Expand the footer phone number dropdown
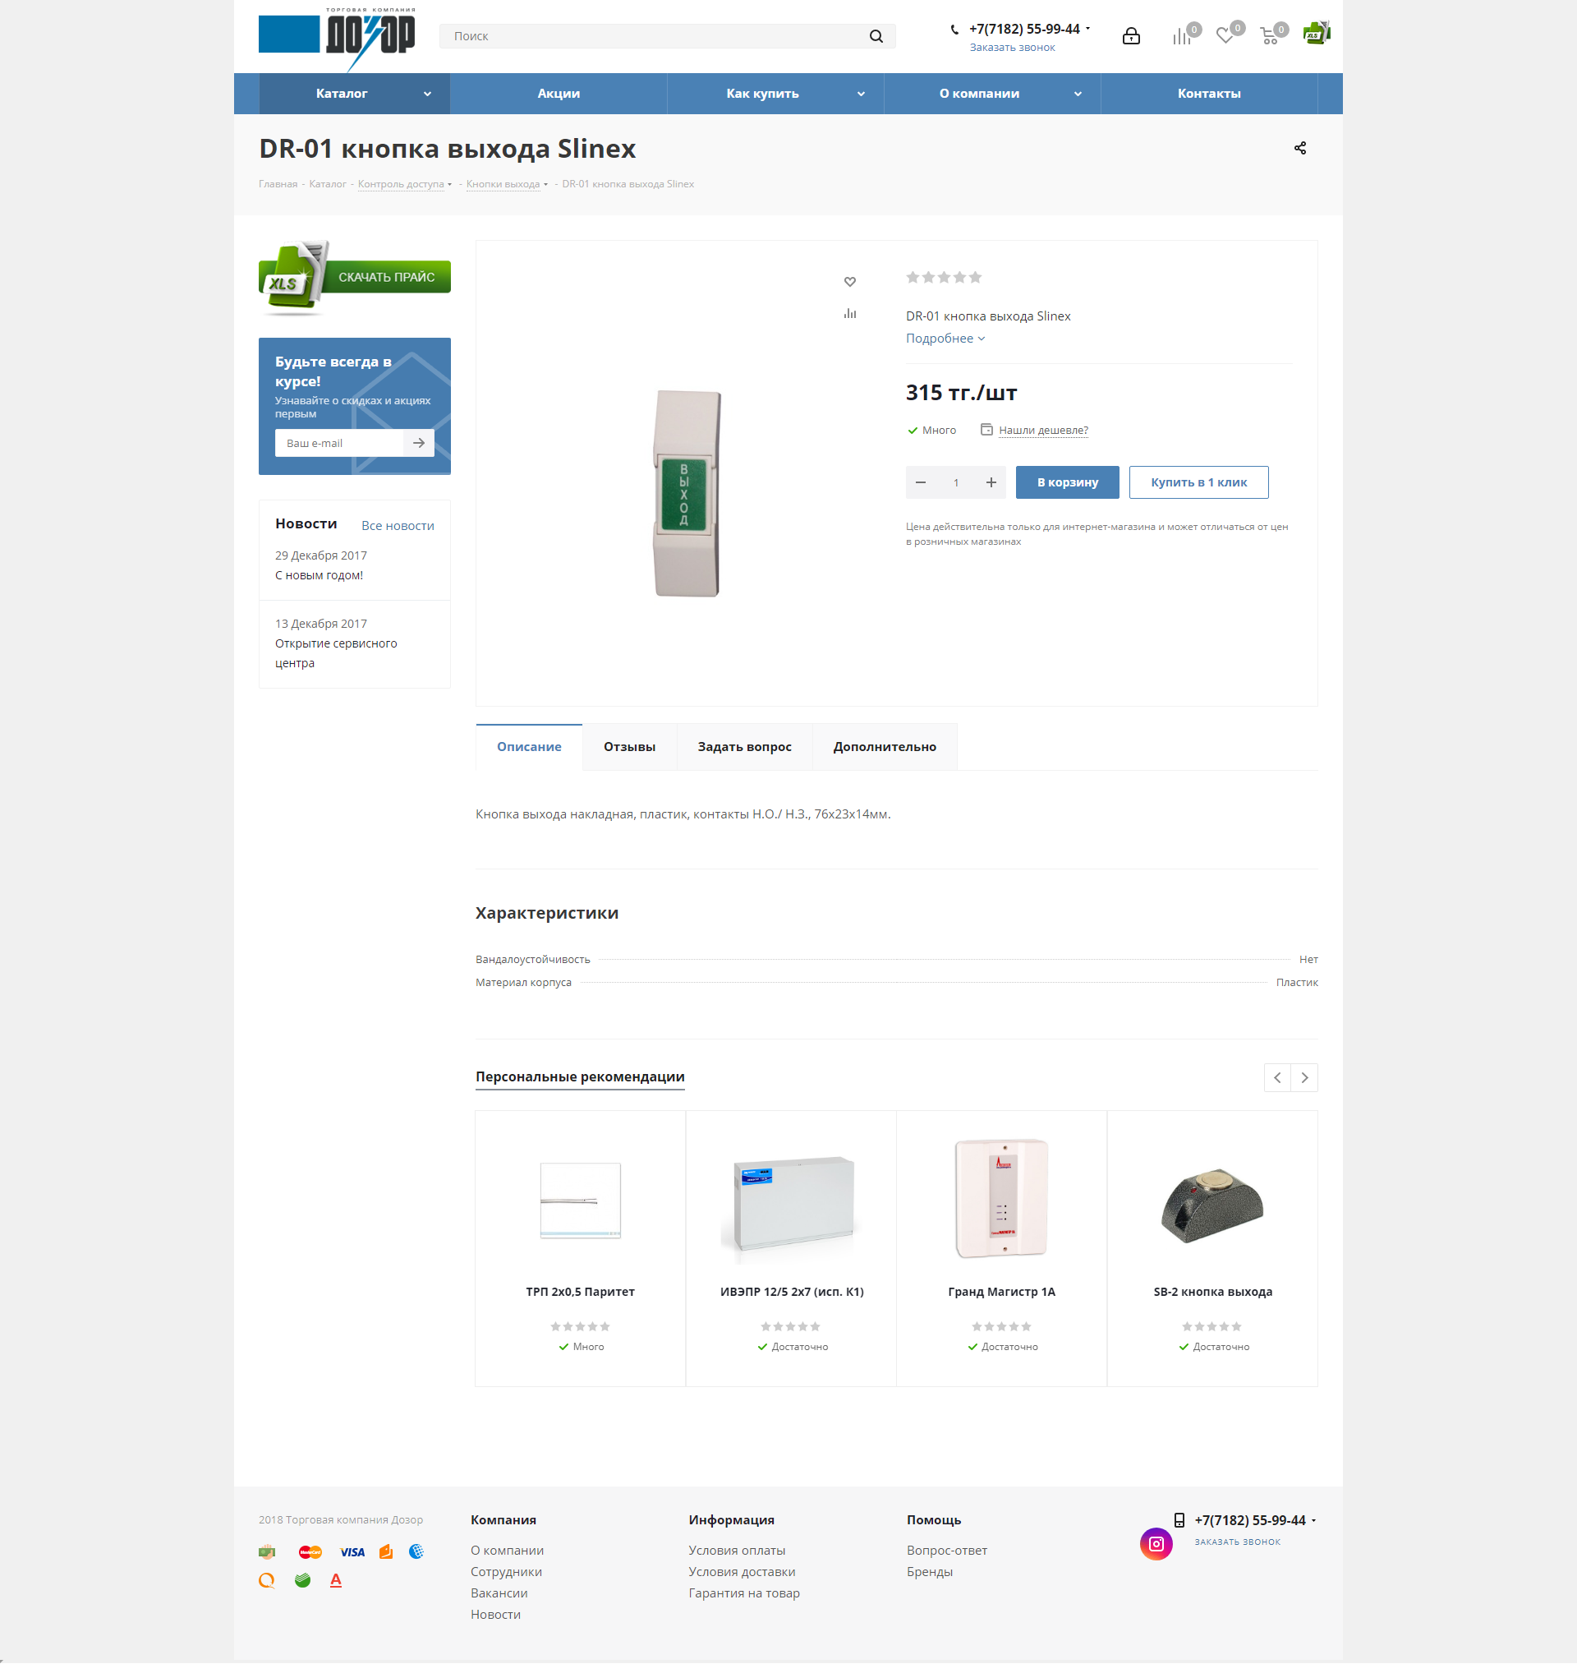 [x=1314, y=1521]
